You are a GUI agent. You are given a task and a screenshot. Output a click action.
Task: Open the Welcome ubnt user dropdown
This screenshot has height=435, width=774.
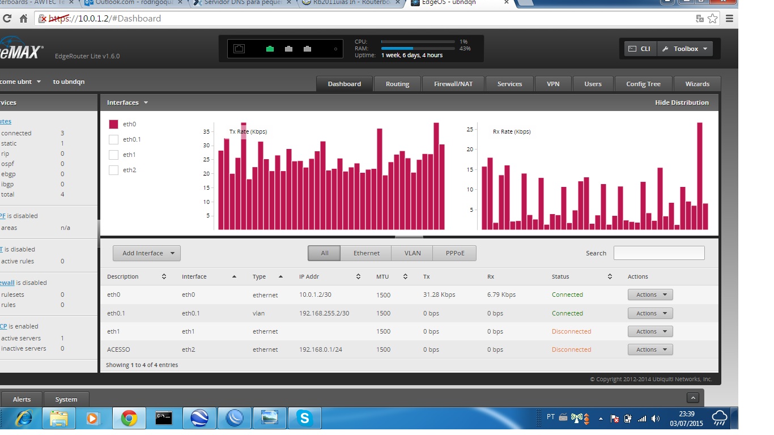coord(20,82)
